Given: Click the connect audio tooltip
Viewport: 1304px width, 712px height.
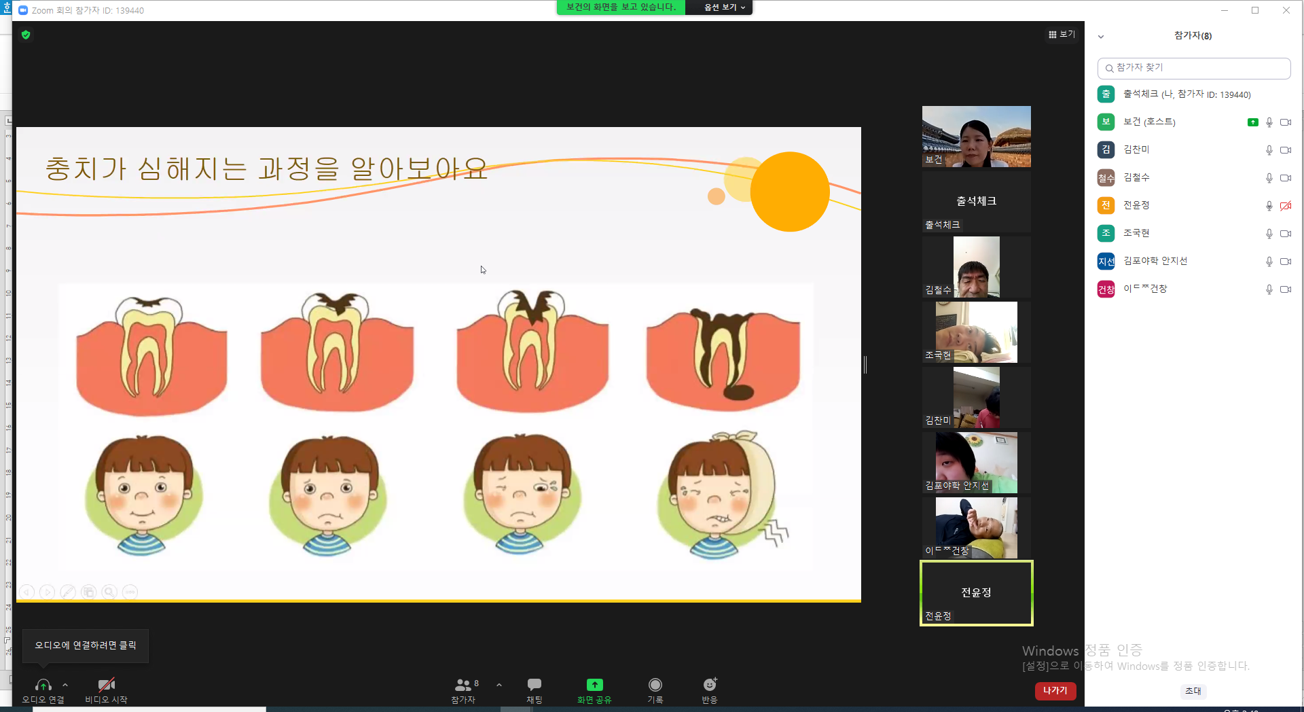Looking at the screenshot, I should 86,645.
